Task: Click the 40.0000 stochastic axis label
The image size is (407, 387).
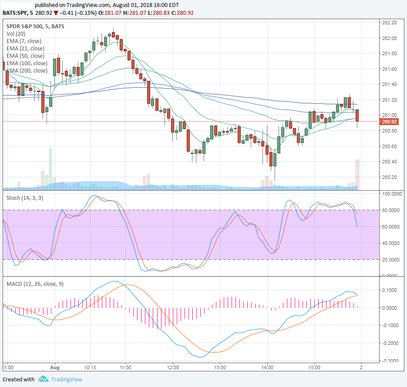Action: 391,243
